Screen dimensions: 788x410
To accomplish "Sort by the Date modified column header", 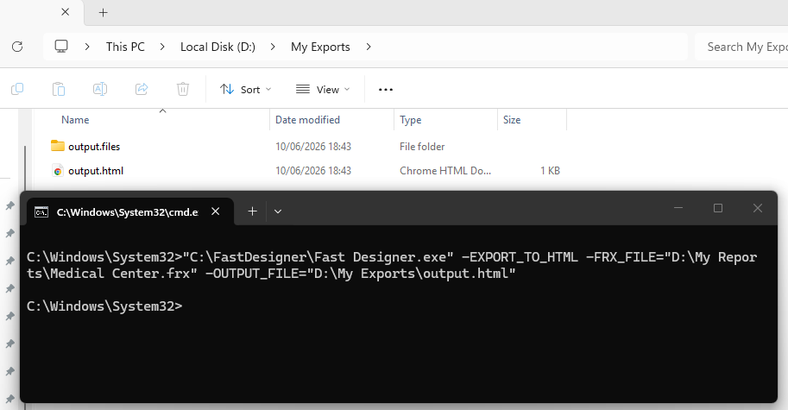I will pyautogui.click(x=307, y=120).
